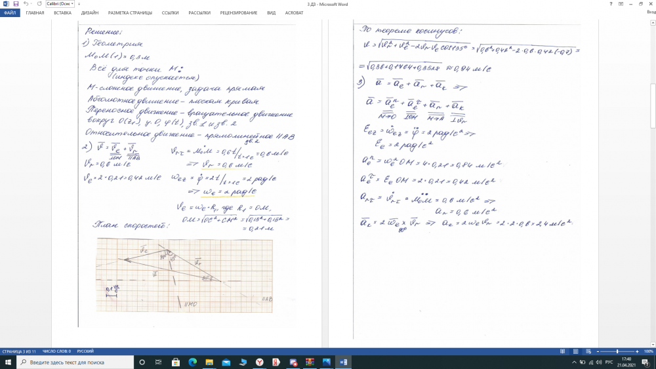The height and width of the screenshot is (369, 656).
Task: Open the undo history dropdown arrow
Action: tap(31, 4)
